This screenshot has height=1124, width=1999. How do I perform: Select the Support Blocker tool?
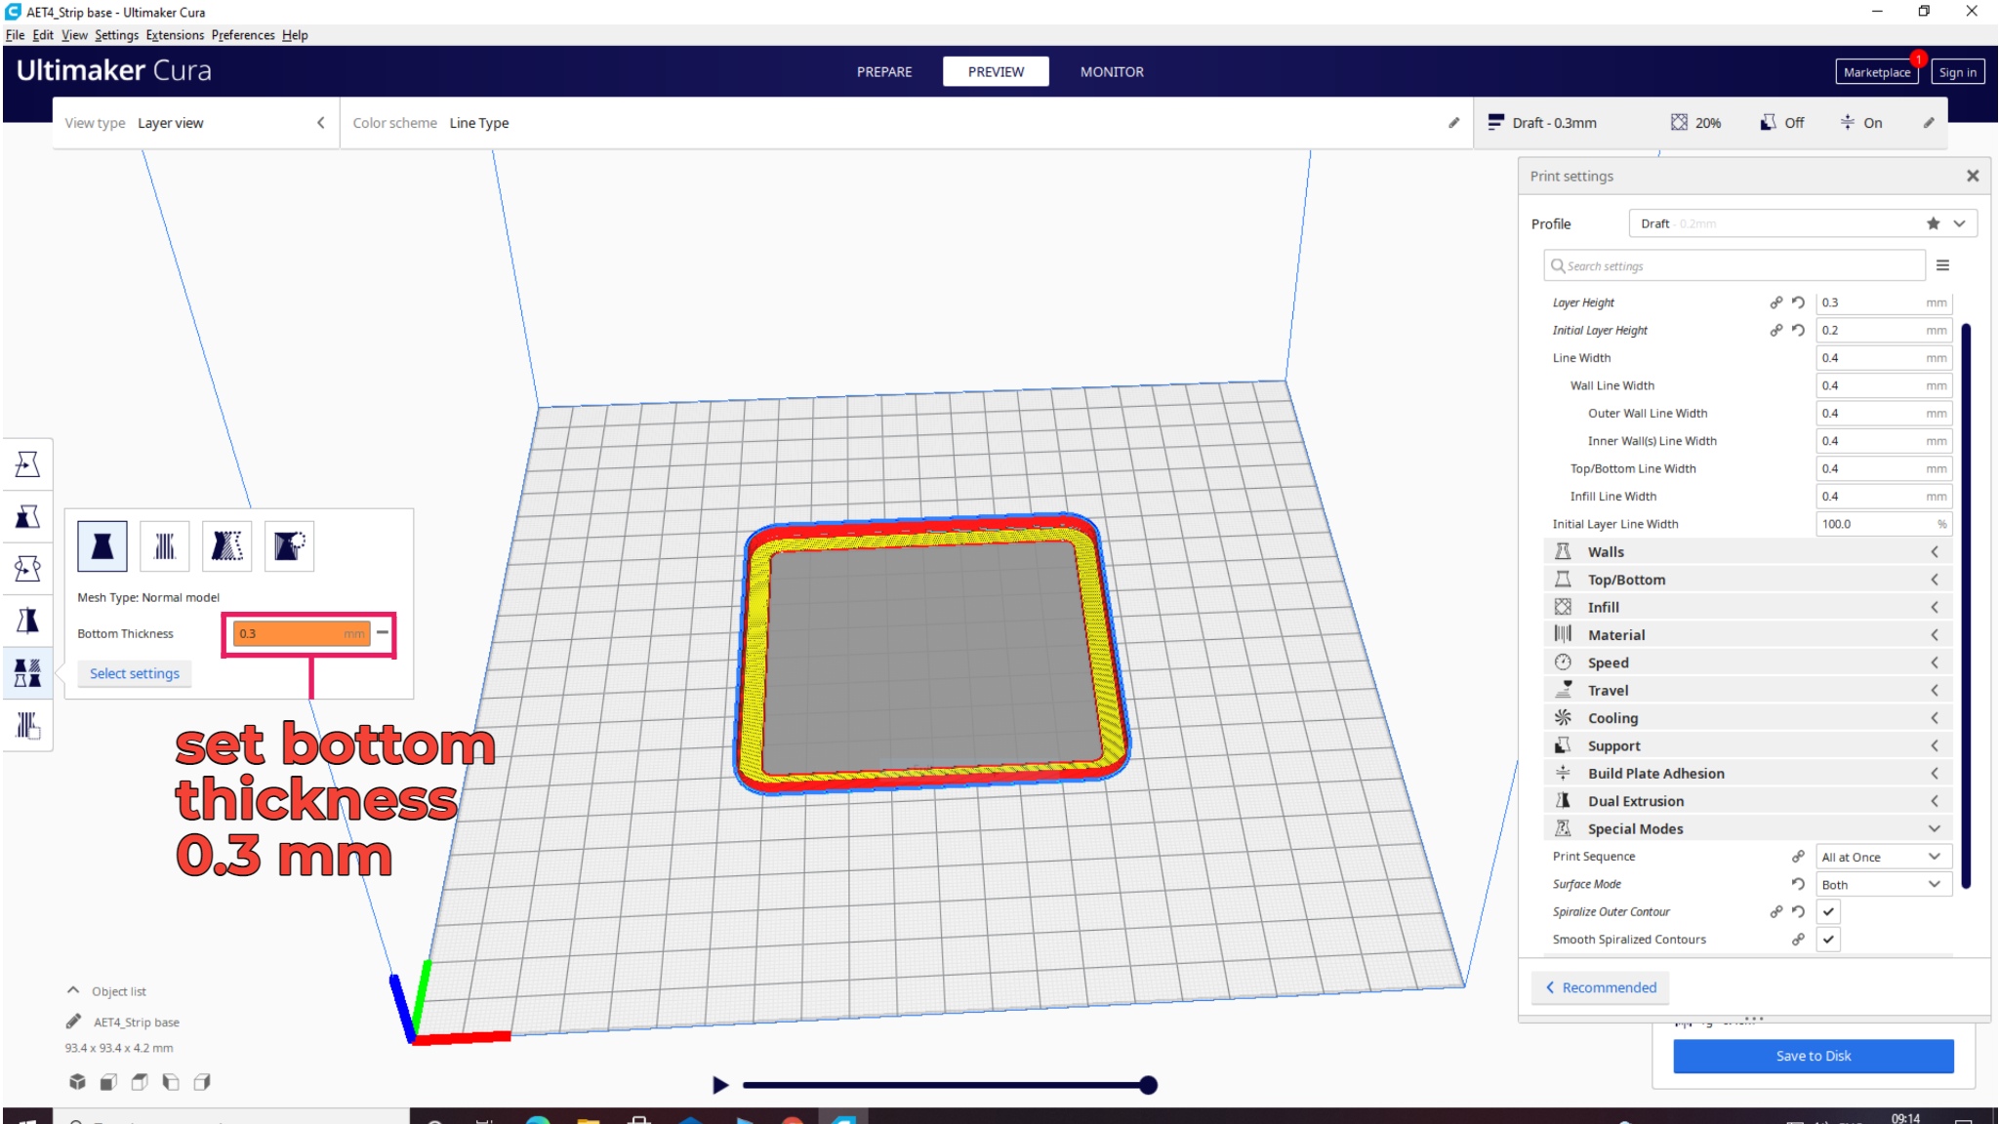27,725
